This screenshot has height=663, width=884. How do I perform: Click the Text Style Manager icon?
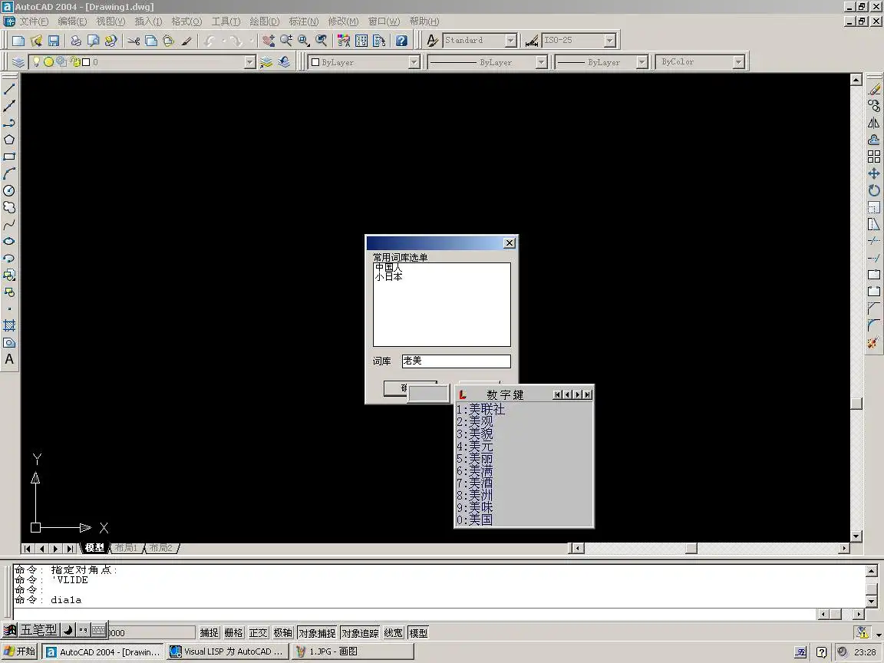pyautogui.click(x=432, y=41)
